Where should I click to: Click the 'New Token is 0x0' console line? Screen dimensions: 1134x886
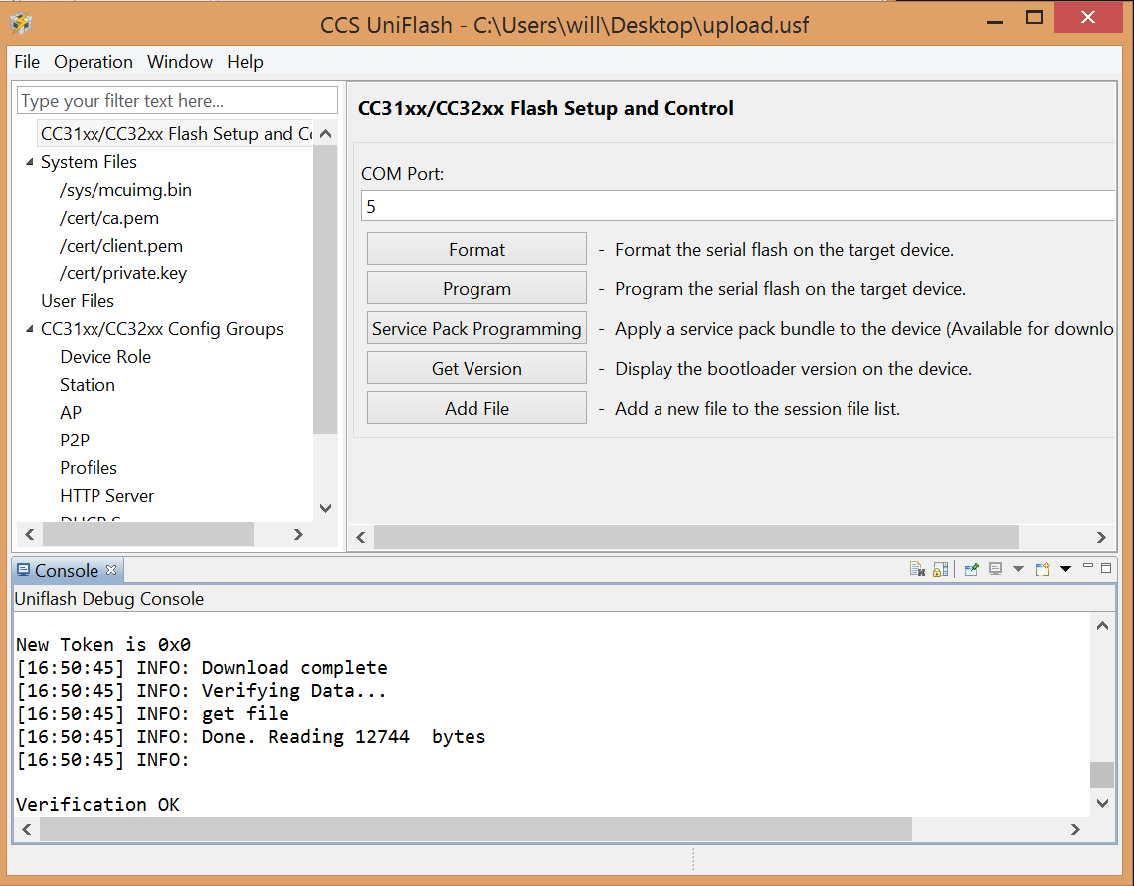click(x=103, y=644)
